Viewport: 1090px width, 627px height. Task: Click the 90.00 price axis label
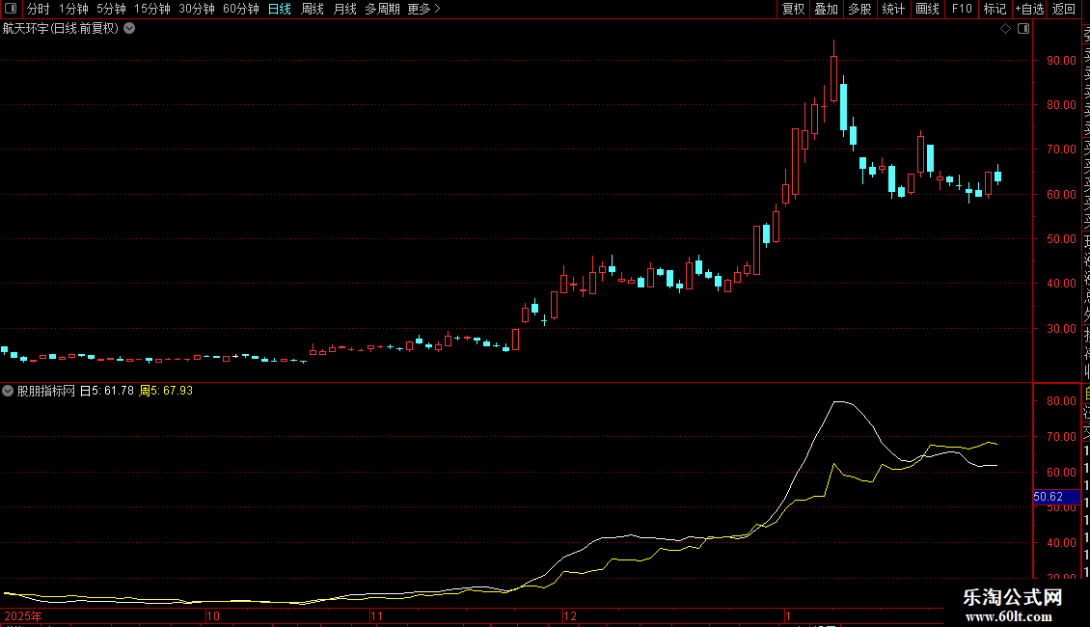click(x=1061, y=61)
